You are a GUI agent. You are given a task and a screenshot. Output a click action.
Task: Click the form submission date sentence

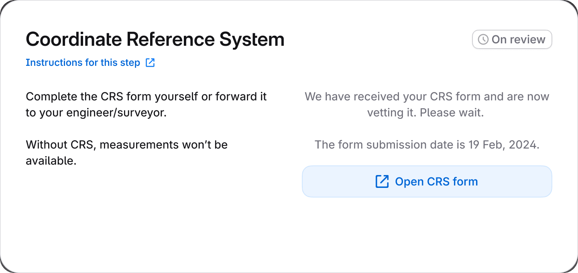click(x=427, y=145)
